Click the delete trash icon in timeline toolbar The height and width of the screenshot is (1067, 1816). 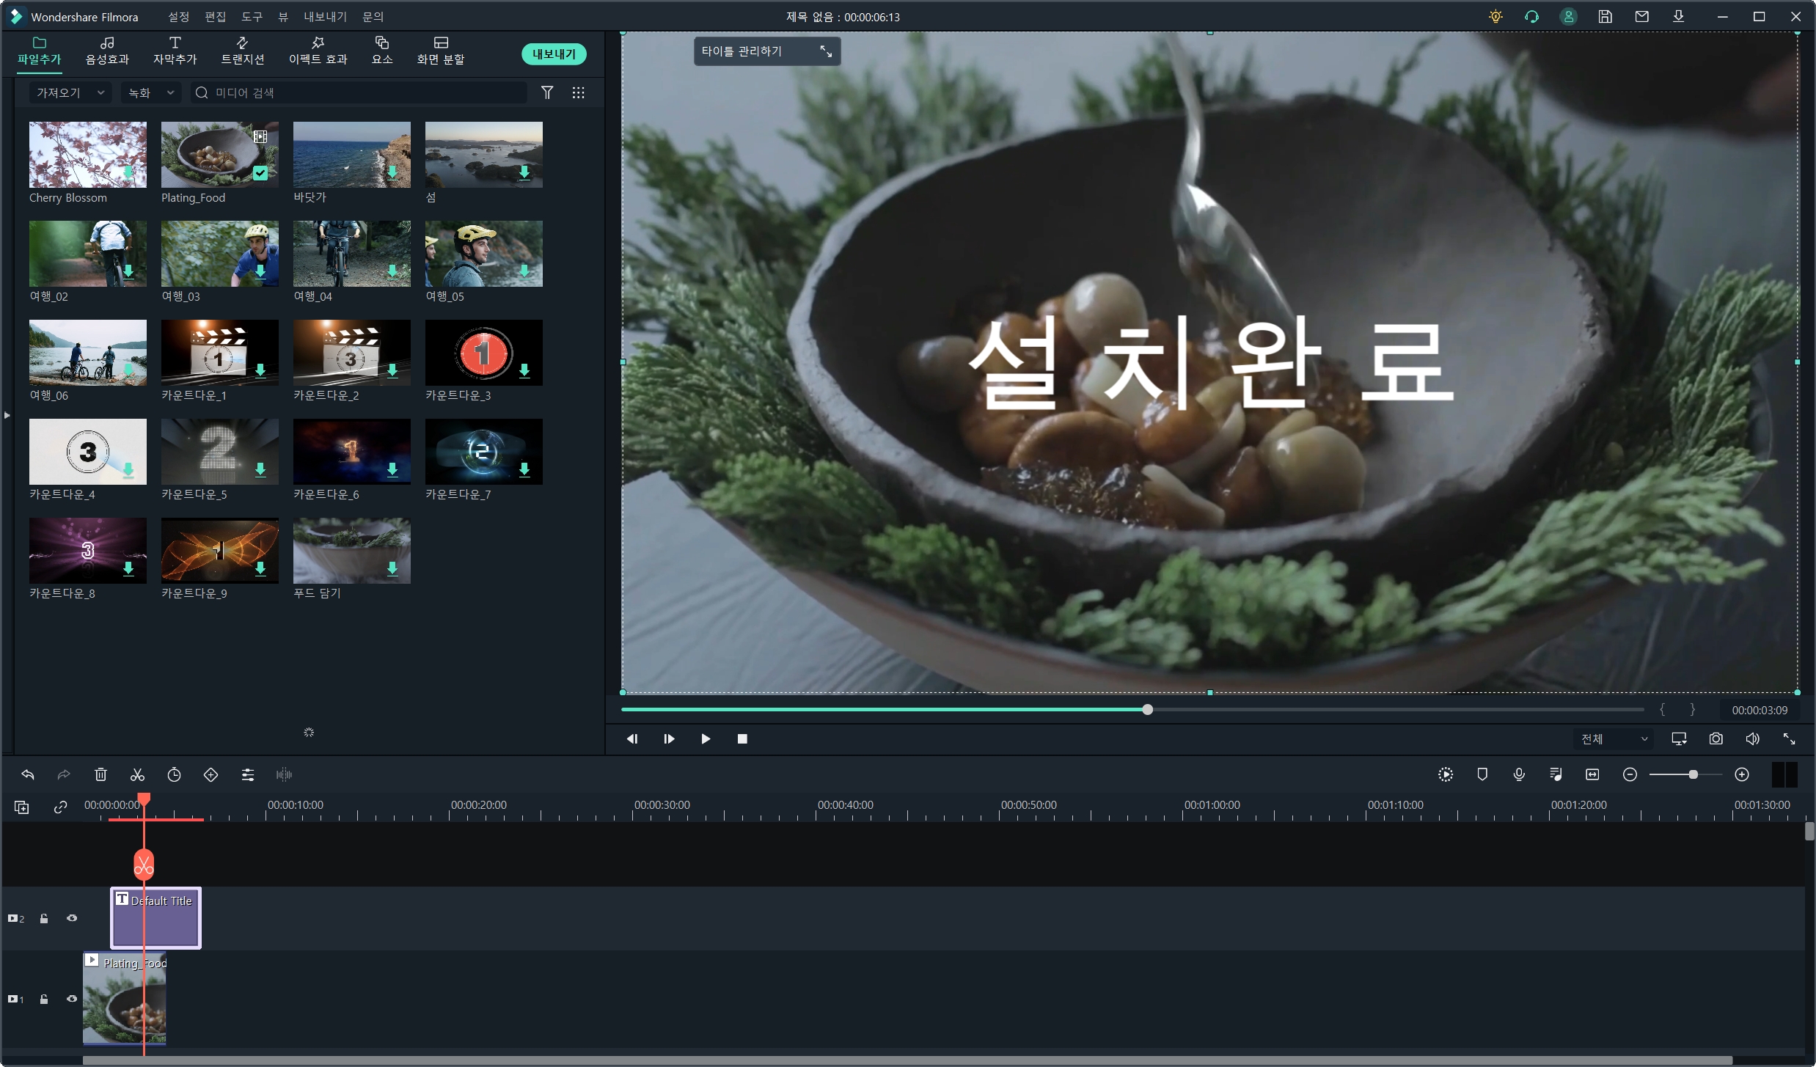tap(100, 774)
